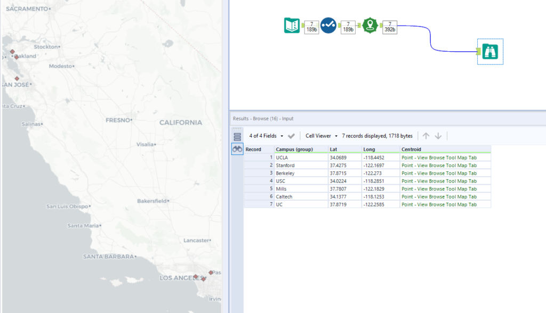Viewport: 546px width, 313px height.
Task: Open the binoculars view in Results panel
Action: [237, 150]
